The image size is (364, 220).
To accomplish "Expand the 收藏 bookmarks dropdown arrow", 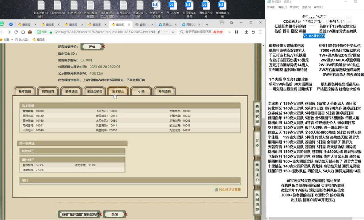I will (x=12, y=40).
